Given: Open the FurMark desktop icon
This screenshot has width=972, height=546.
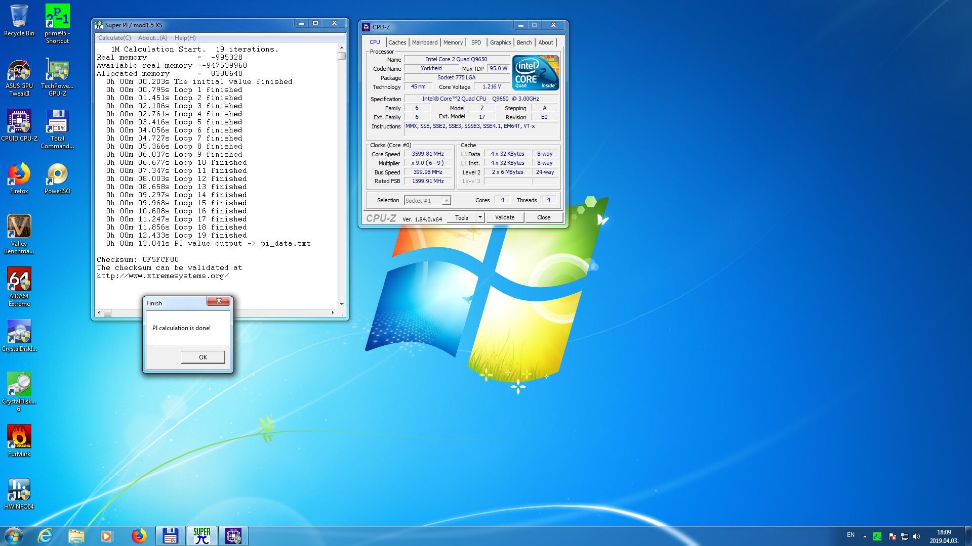Looking at the screenshot, I should coord(19,440).
